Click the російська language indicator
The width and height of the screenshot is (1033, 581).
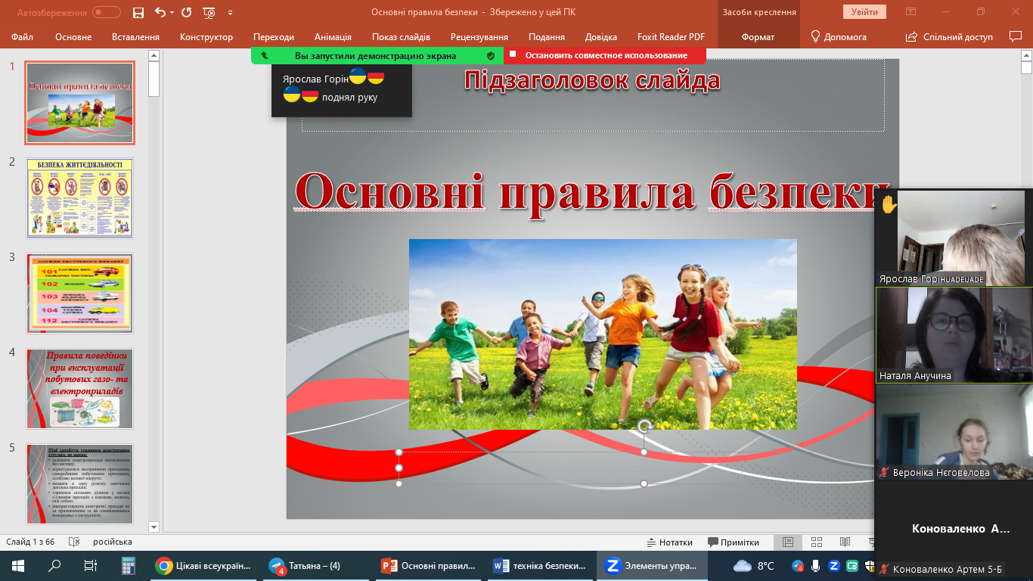pyautogui.click(x=113, y=542)
